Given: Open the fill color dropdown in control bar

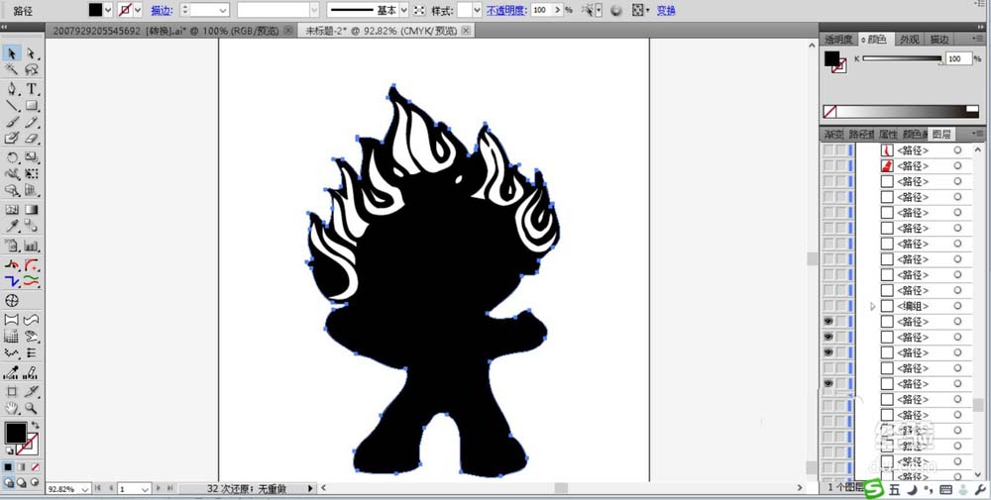Looking at the screenshot, I should pos(107,10).
